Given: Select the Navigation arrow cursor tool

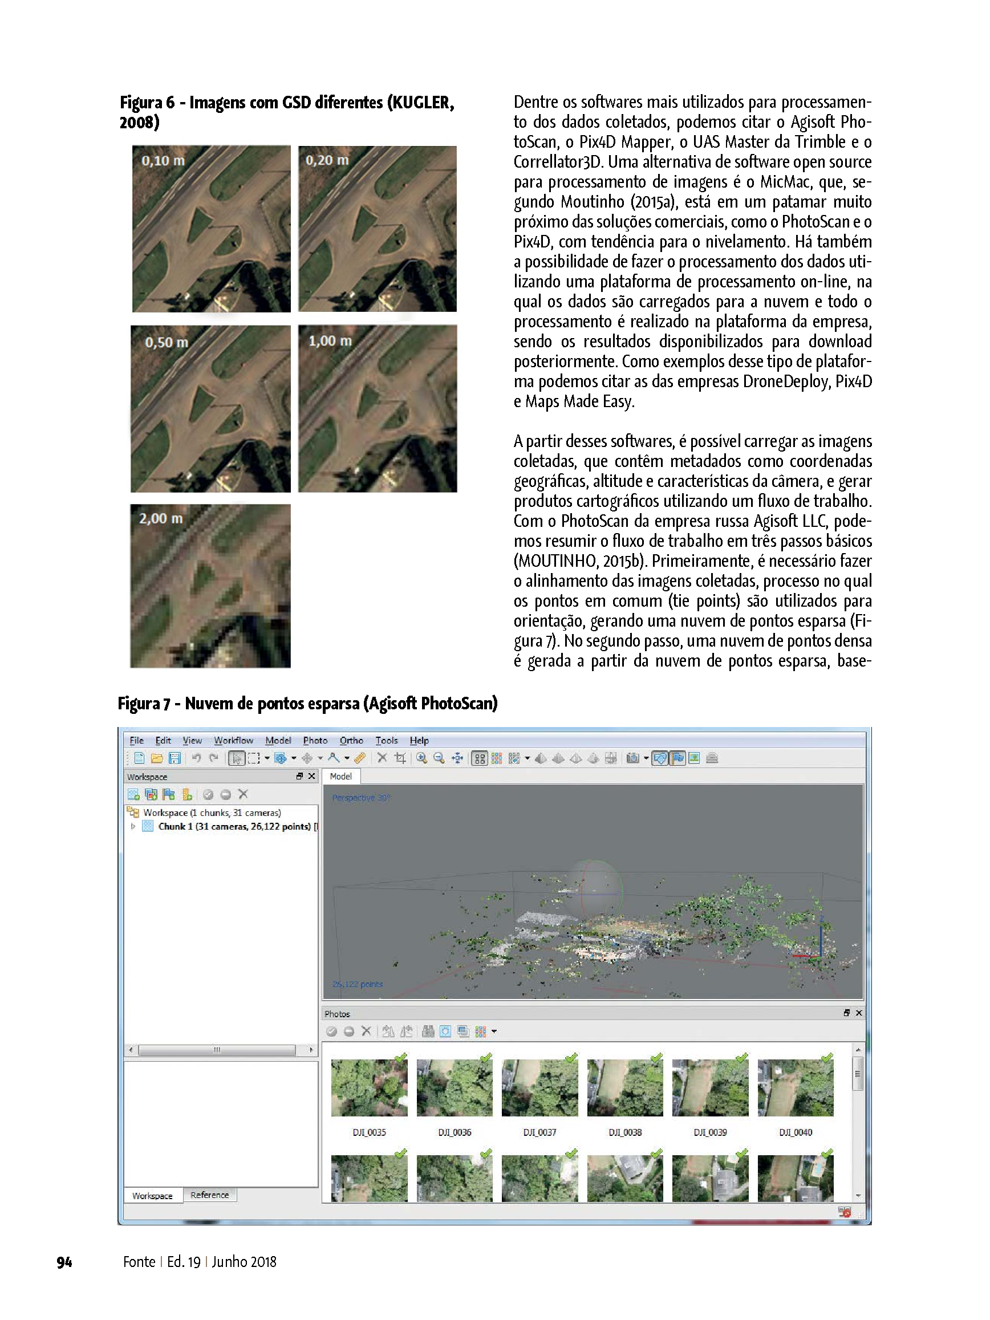Looking at the screenshot, I should (x=237, y=758).
